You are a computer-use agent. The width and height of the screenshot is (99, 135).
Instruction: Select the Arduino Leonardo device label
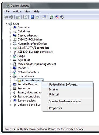(32, 80)
